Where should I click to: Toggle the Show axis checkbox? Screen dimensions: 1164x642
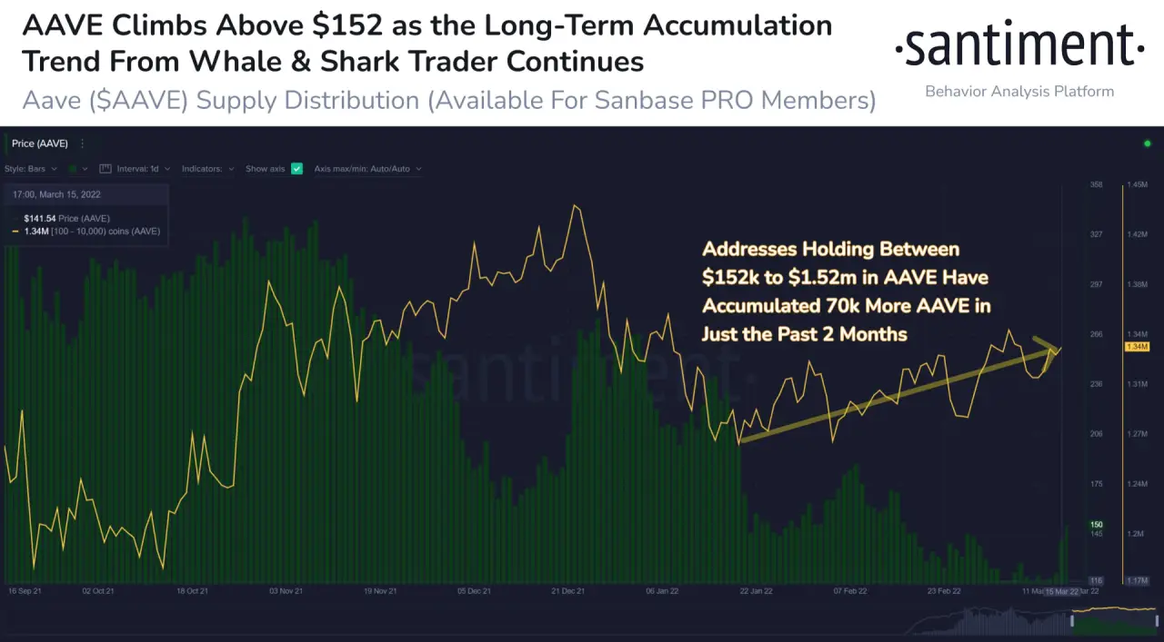[296, 169]
